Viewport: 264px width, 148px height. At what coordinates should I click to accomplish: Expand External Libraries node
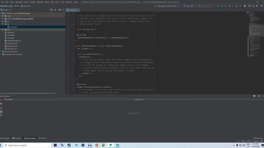click(x=1, y=51)
